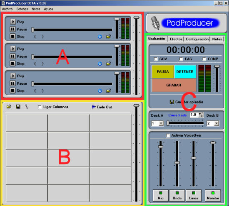229x206 pixels.
Task: Toggle Onda input indicator button
Action: pos(177,196)
